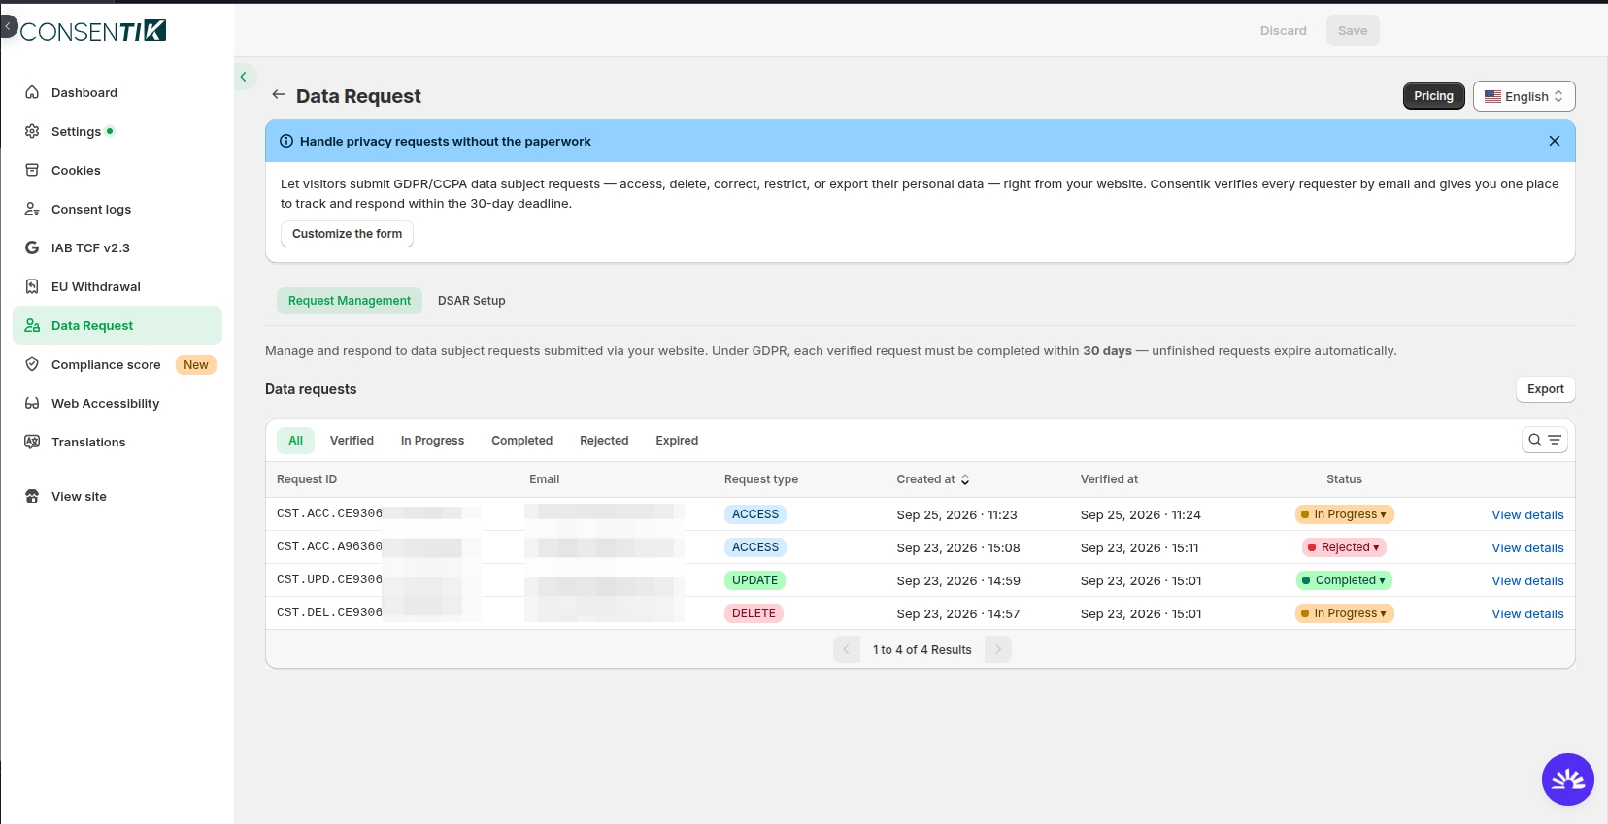This screenshot has height=824, width=1608.
Task: Open details for request CST.ACC.A96360
Action: (x=1527, y=548)
